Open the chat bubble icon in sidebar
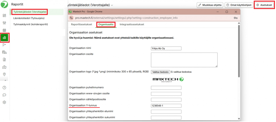The image size is (276, 122). 4,95
